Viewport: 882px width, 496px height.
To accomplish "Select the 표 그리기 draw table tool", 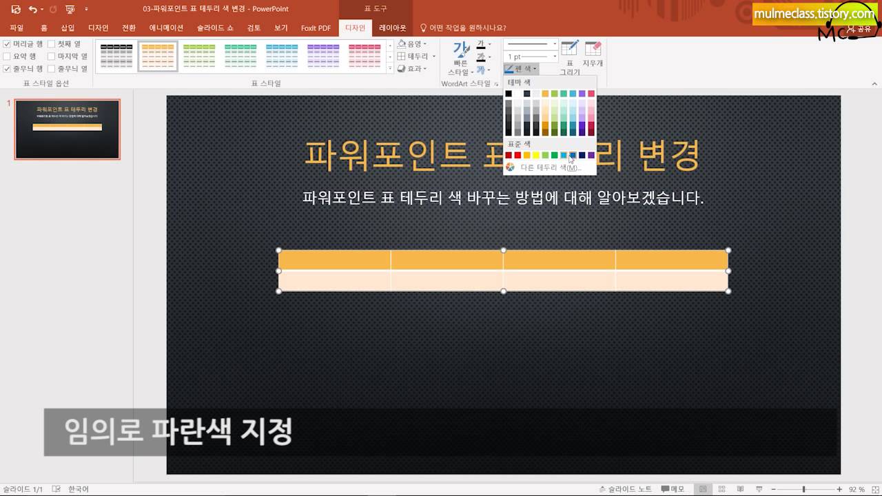I will click(569, 57).
